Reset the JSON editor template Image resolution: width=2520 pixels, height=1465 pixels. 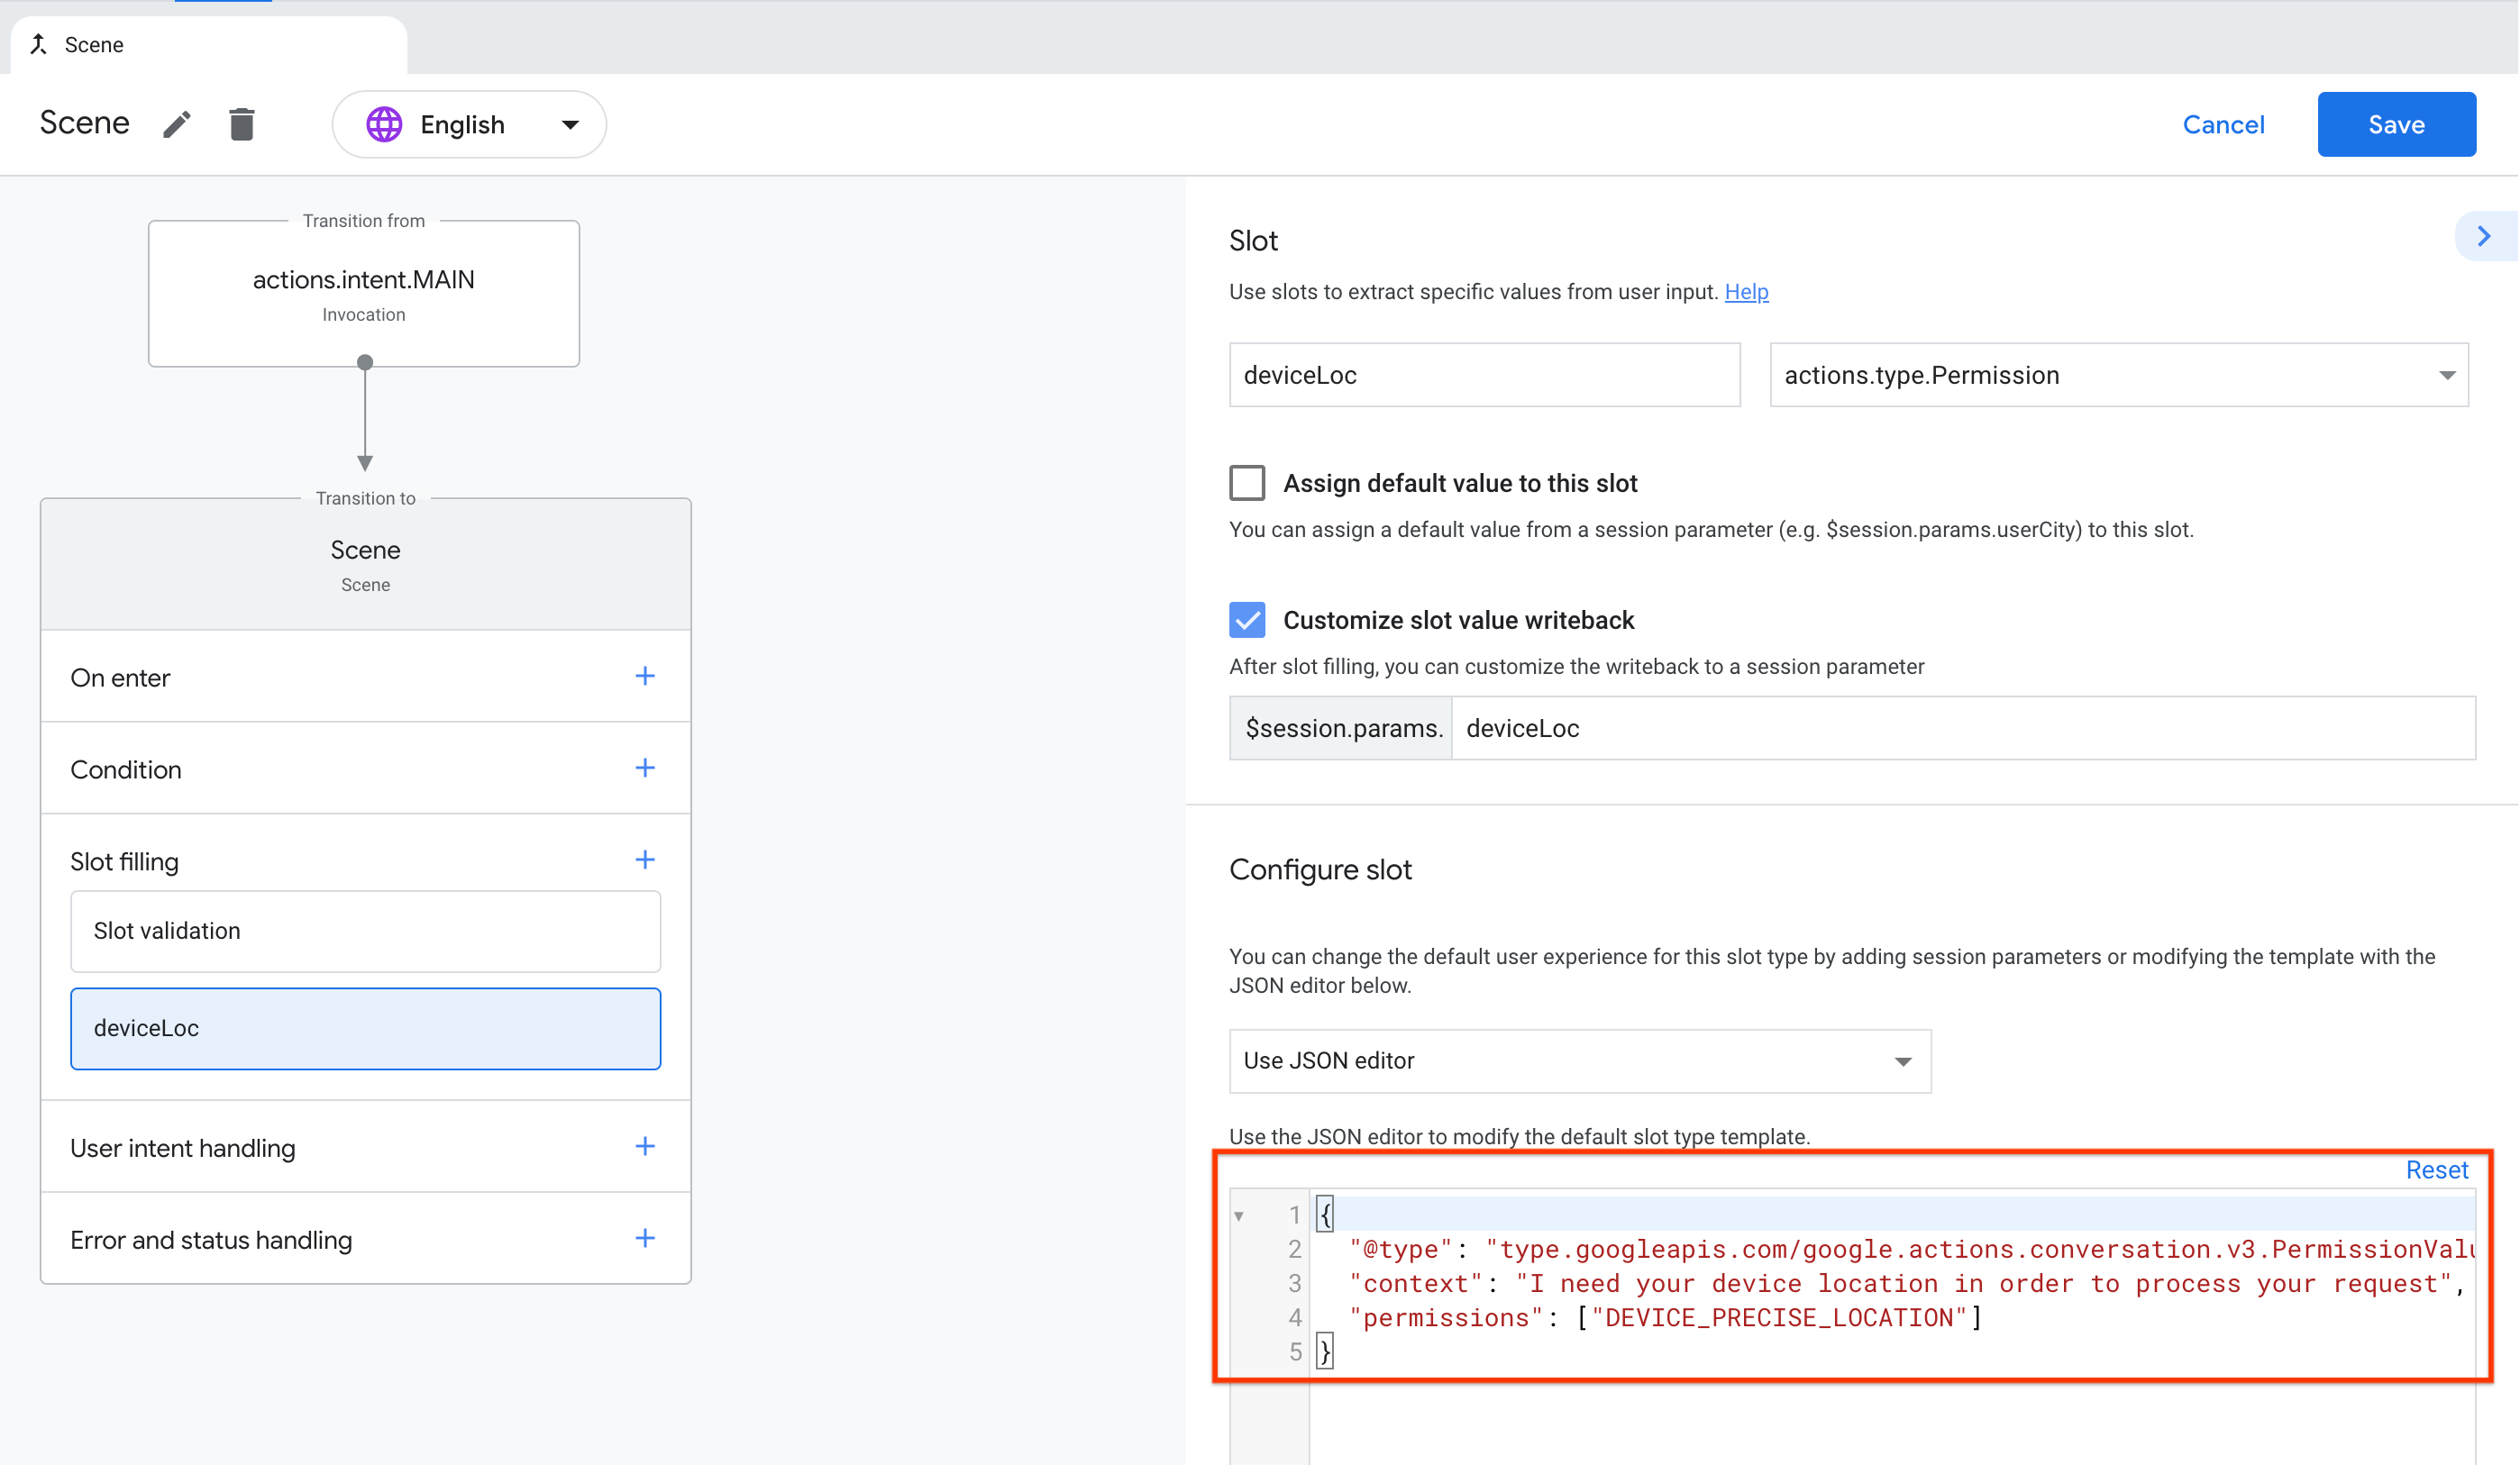2436,1170
